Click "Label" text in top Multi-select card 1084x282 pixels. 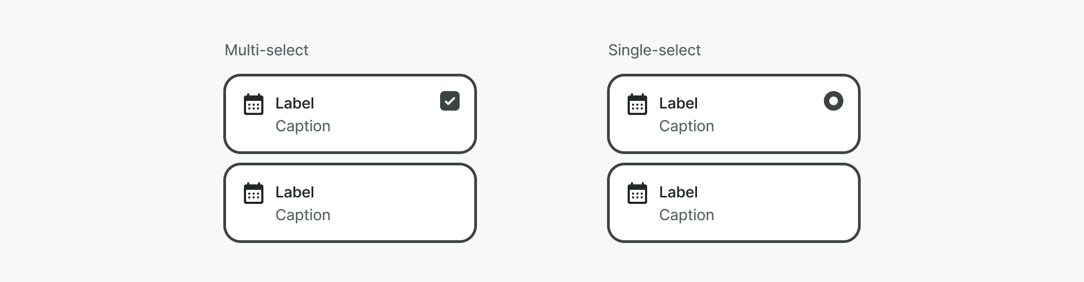295,103
